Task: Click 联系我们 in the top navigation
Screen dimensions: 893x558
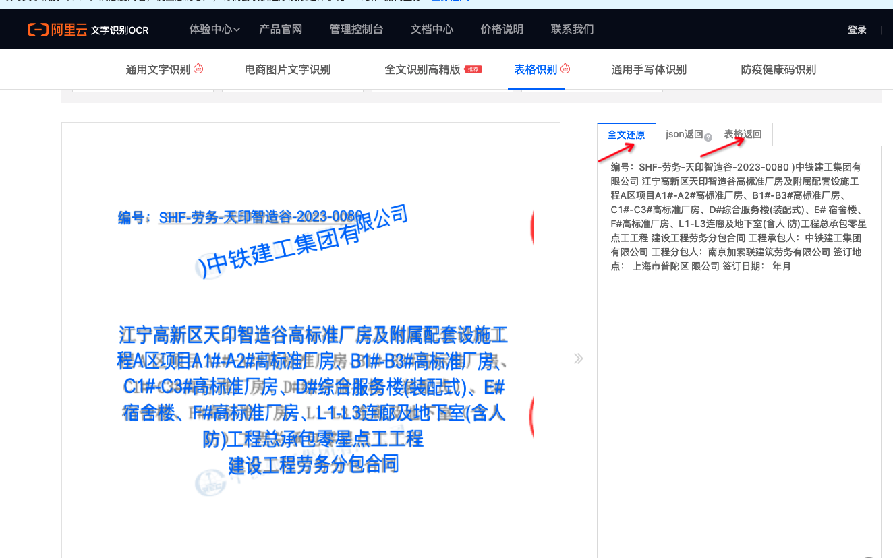Action: 572,30
